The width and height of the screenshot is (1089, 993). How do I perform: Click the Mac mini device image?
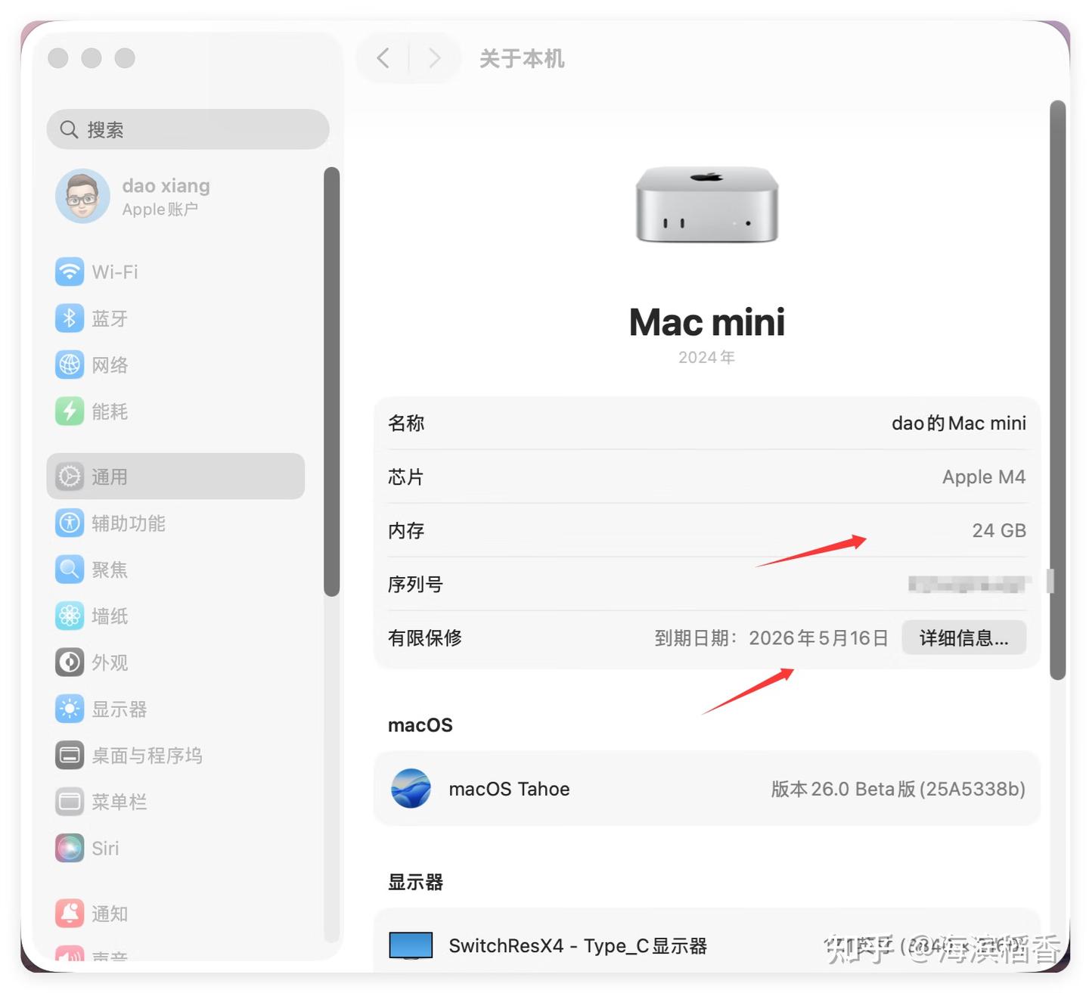(707, 204)
